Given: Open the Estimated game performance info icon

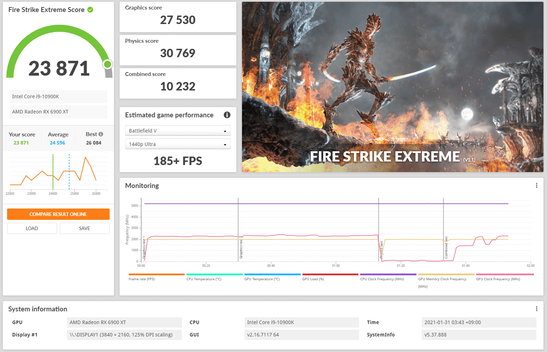Looking at the screenshot, I should point(227,115).
